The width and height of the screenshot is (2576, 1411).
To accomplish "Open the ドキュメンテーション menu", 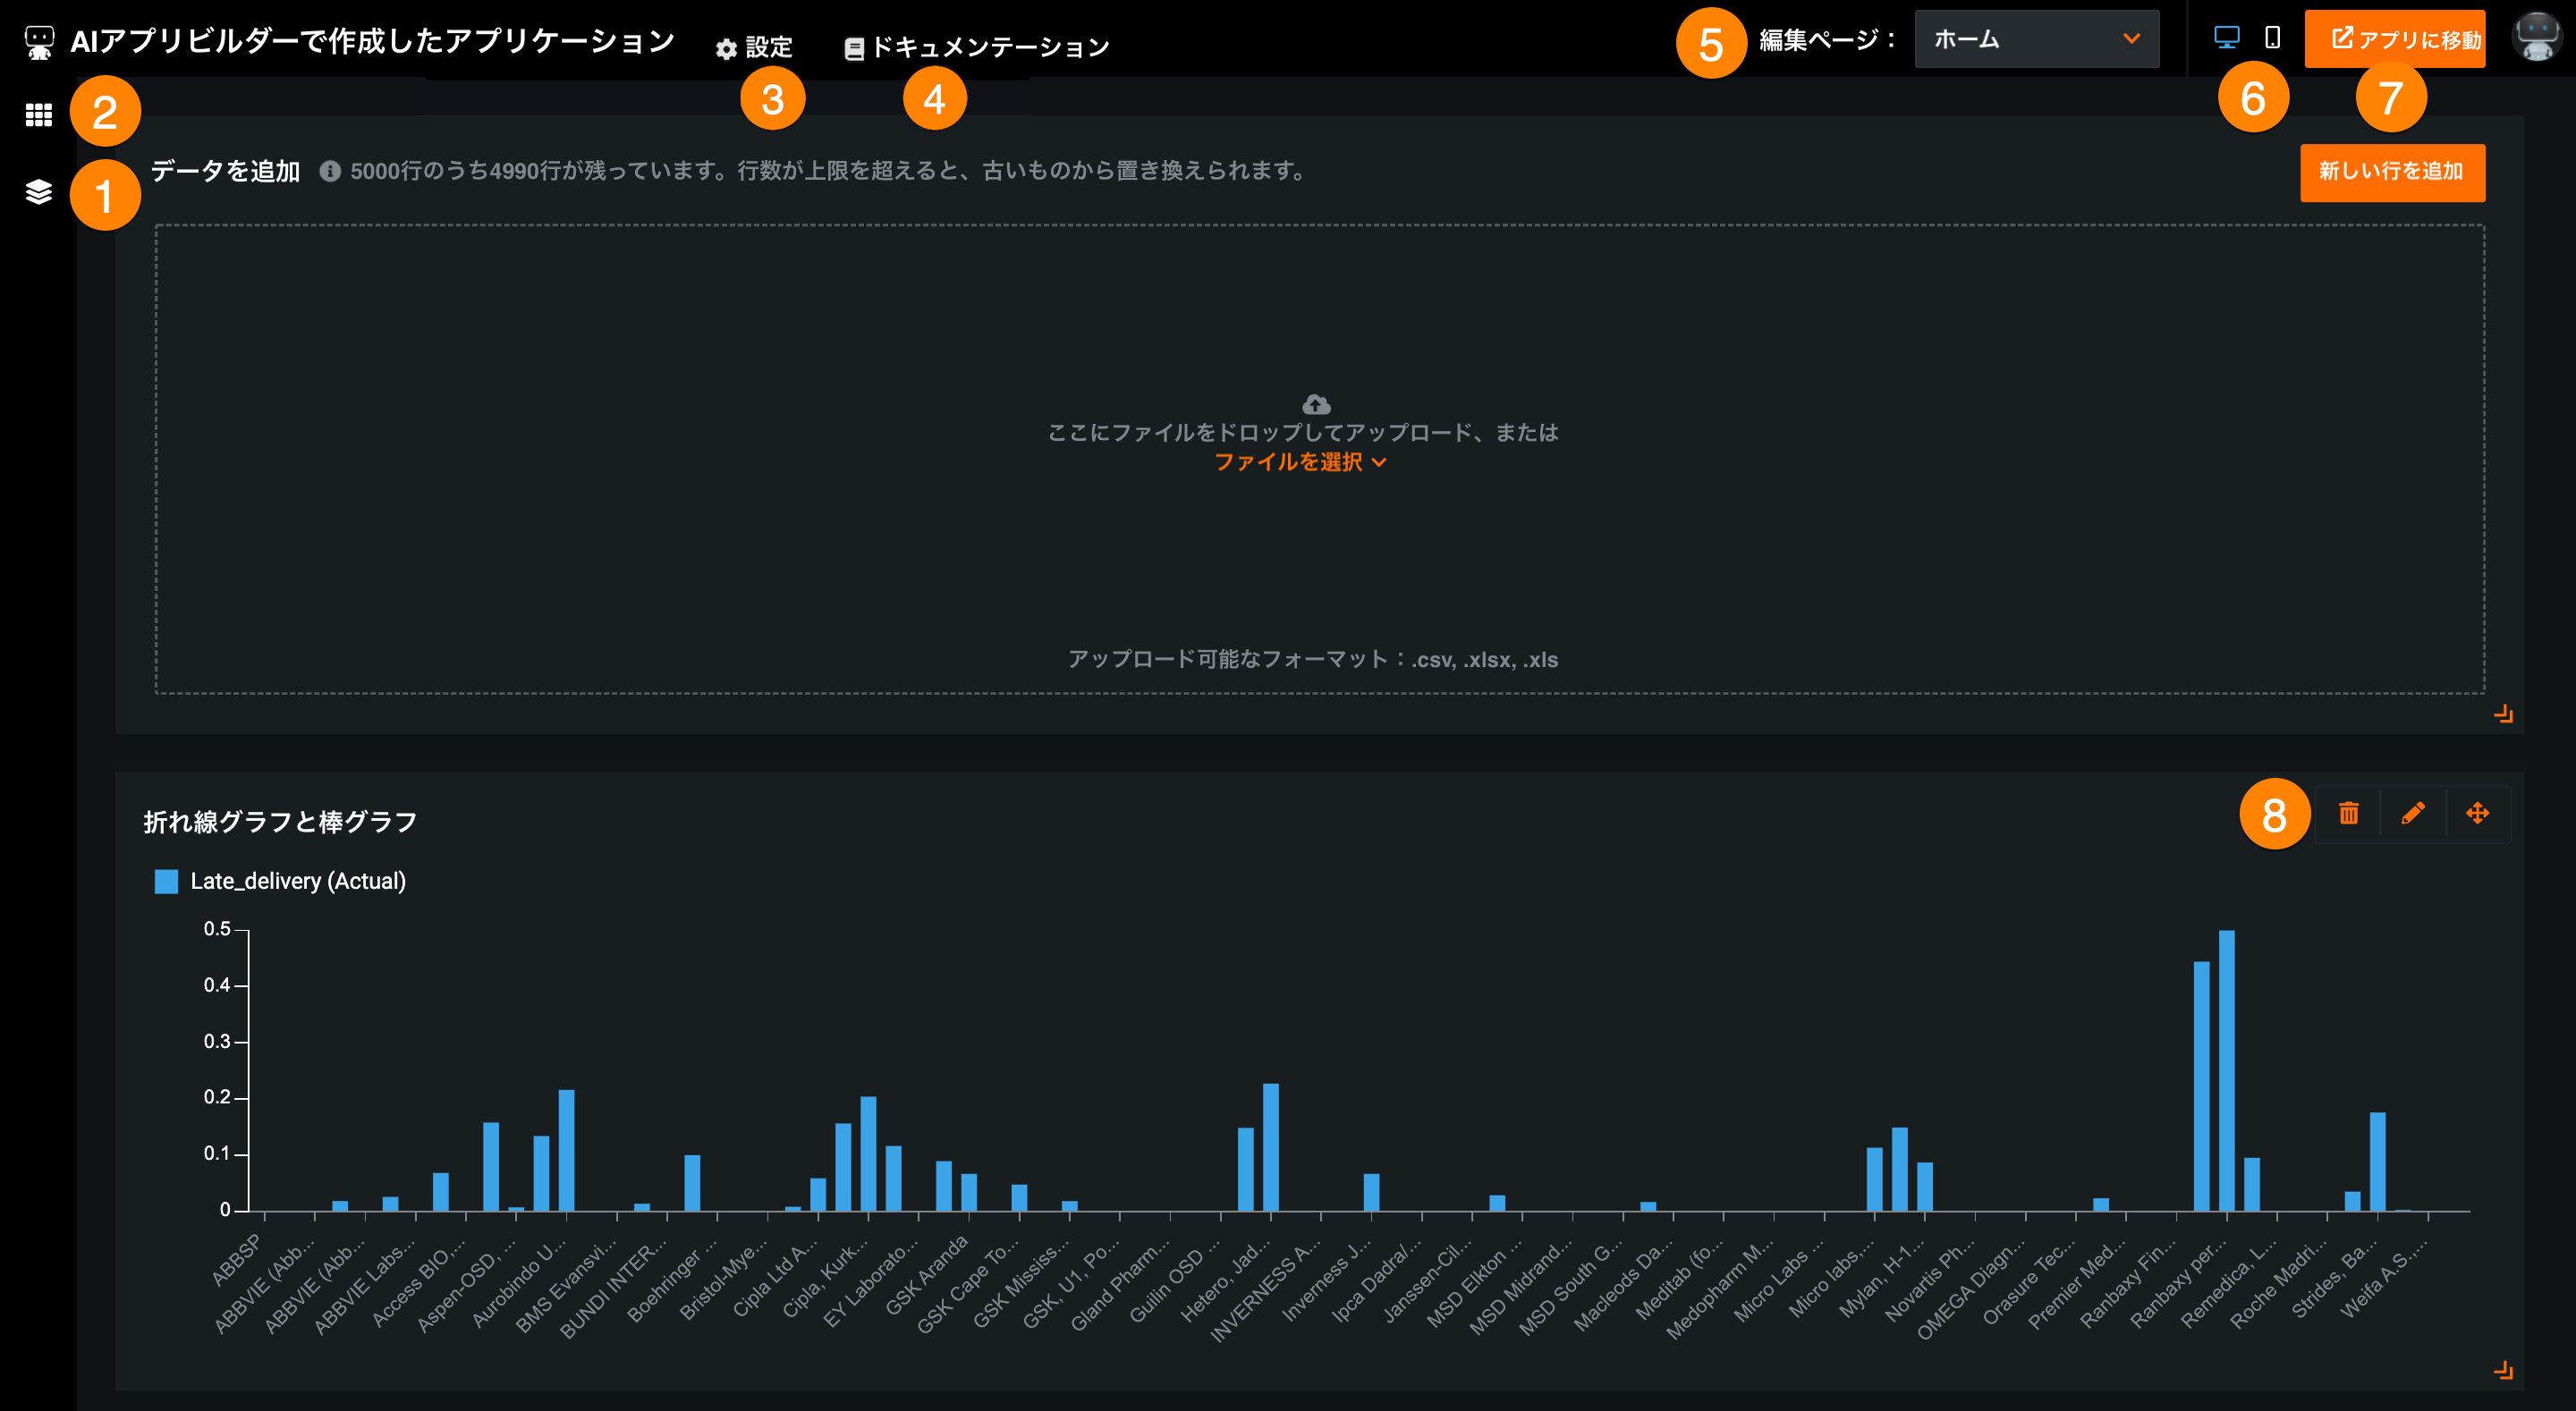I will coord(977,47).
